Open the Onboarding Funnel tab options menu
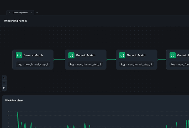 tap(31, 13)
